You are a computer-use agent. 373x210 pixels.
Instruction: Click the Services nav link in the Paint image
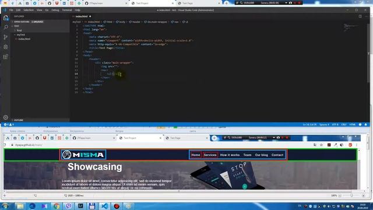pyautogui.click(x=210, y=155)
